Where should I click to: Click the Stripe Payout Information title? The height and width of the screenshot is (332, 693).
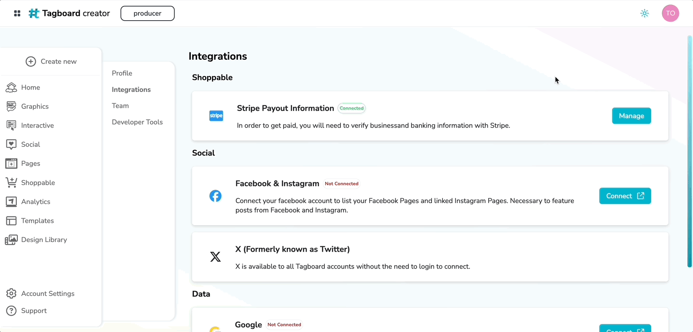coord(285,108)
